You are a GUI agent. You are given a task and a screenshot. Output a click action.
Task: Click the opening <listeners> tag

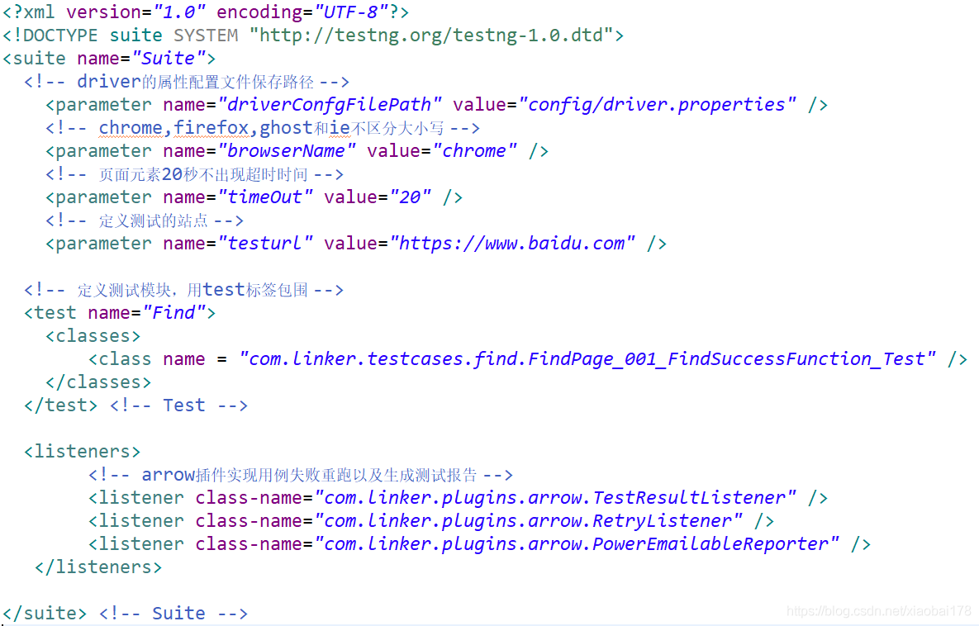(83, 451)
